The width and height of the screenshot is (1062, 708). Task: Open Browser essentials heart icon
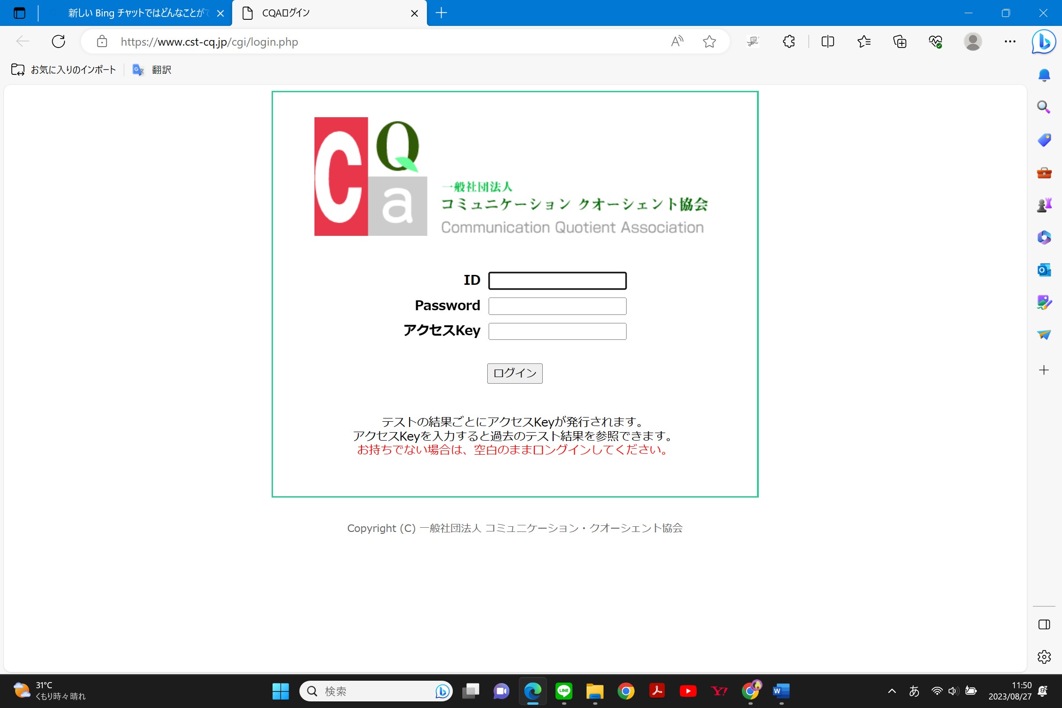click(x=935, y=41)
